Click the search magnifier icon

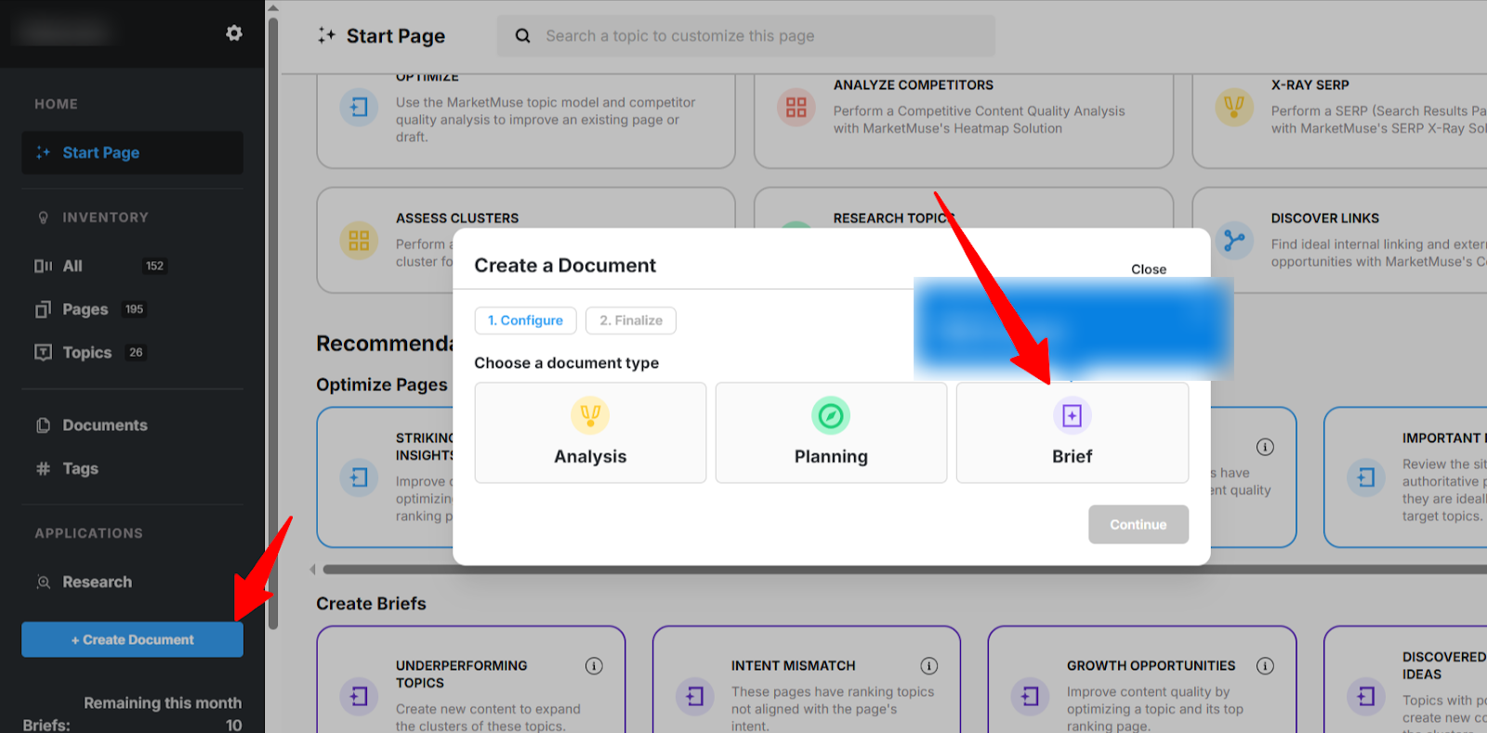tap(523, 35)
